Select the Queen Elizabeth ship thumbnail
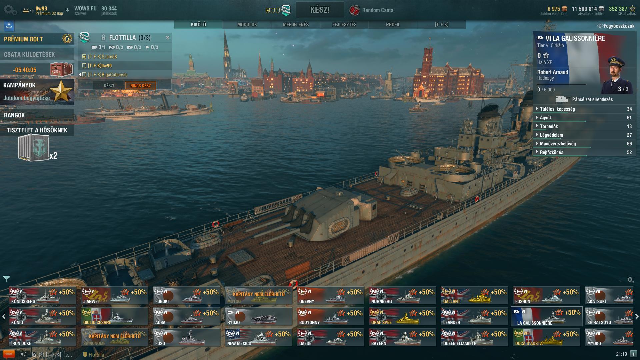 coord(474,337)
